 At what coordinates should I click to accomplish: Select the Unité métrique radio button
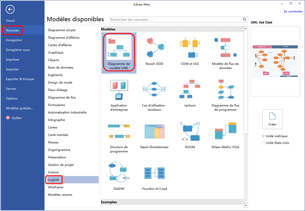[x=263, y=136]
